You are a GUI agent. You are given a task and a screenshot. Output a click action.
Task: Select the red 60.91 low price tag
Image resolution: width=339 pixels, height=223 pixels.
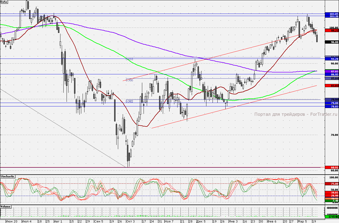tap(331, 167)
